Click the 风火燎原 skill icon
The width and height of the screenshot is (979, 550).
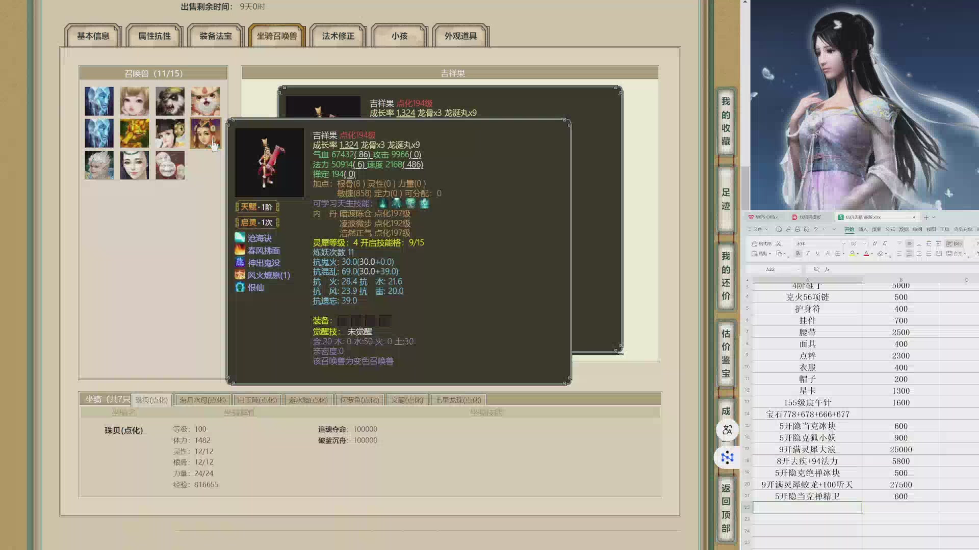(x=240, y=274)
